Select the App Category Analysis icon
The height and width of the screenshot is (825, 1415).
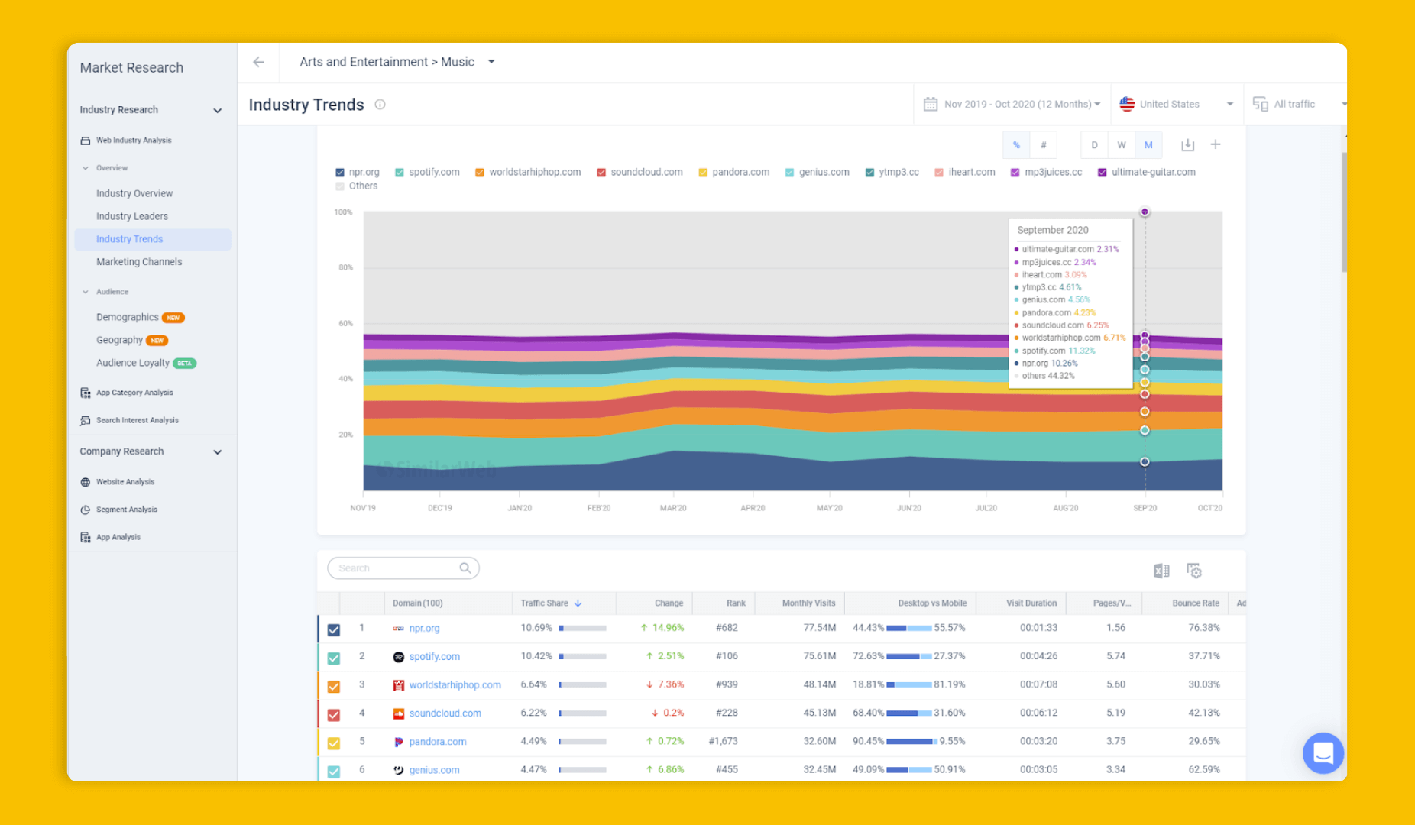85,392
